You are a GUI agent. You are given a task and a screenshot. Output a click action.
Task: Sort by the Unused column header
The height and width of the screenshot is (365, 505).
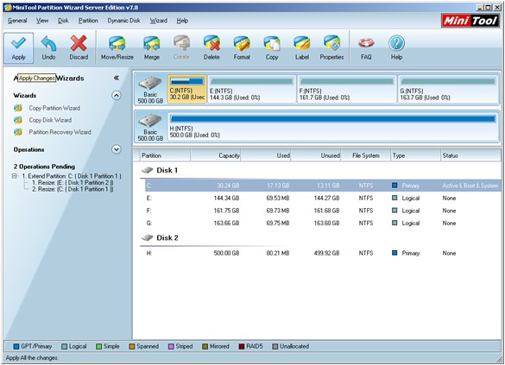tap(316, 155)
